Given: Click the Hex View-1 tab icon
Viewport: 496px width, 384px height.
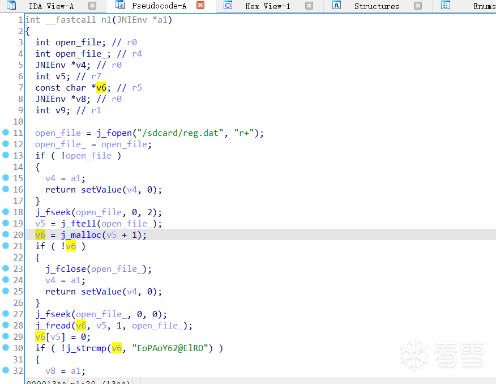Looking at the screenshot, I should click(228, 5).
